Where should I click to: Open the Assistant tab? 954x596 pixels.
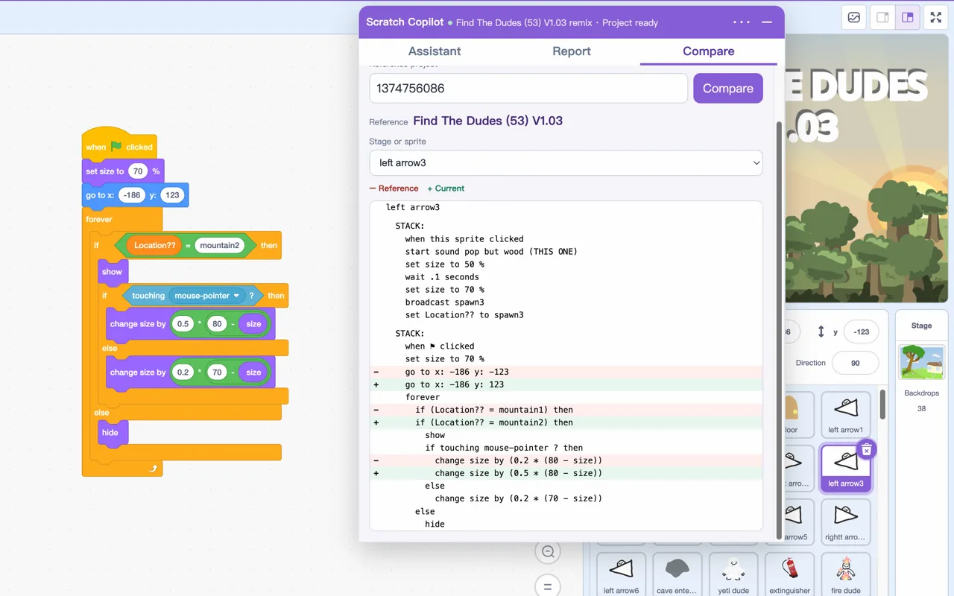(x=435, y=51)
